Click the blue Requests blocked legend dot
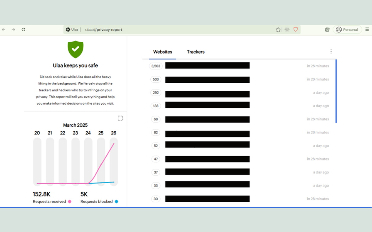Viewport: 372px width, 232px height. 116,202
